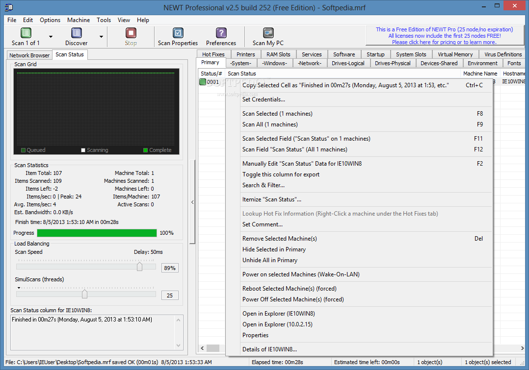The width and height of the screenshot is (529, 370).
Task: Open the Scan button dropdown arrow
Action: 51,36
